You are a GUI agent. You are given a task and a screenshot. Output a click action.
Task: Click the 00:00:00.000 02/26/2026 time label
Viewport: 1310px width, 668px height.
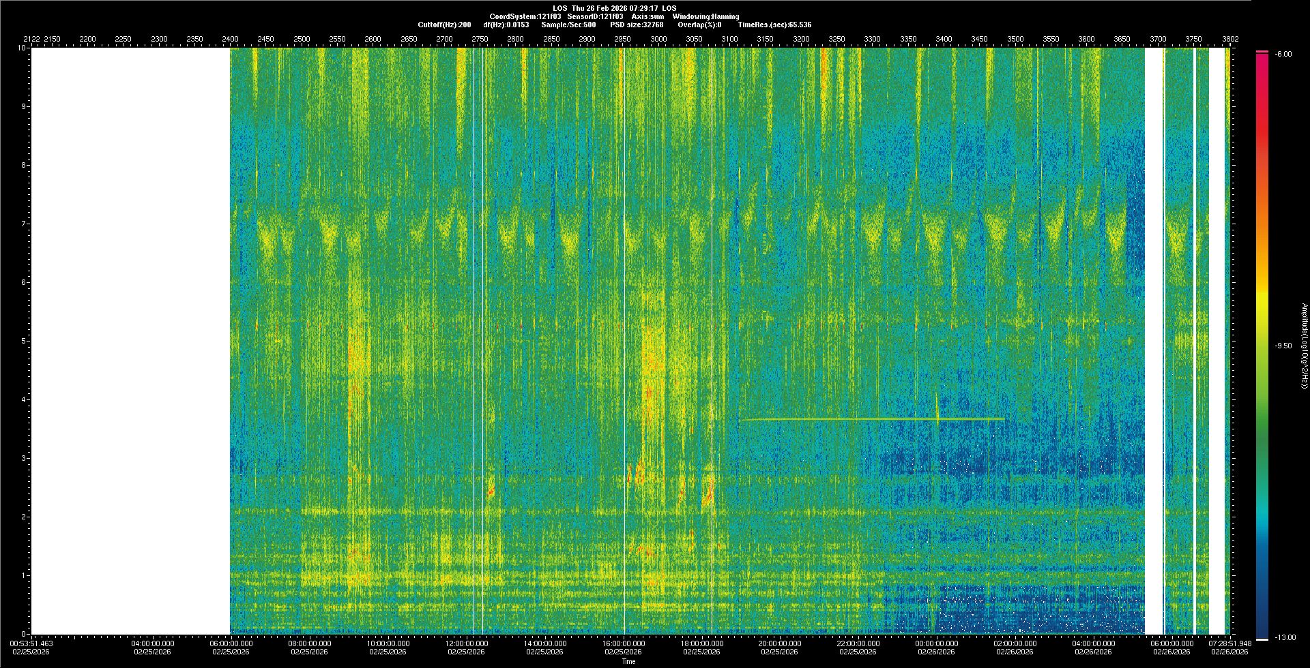point(937,648)
